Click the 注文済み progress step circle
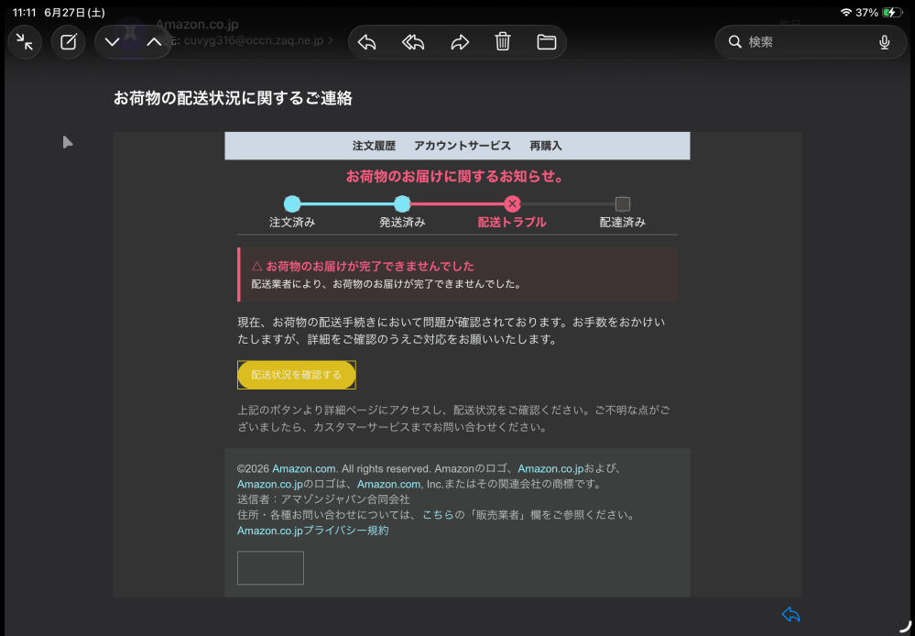Image resolution: width=915 pixels, height=636 pixels. [292, 203]
